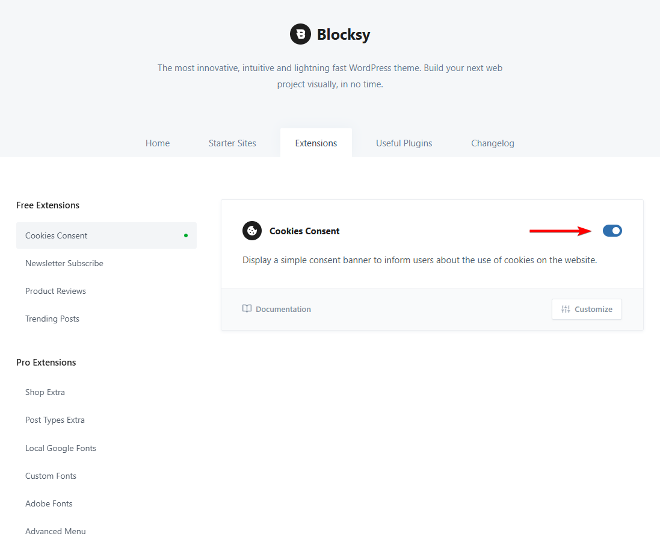Select Cookies Consent in the sidebar
Image resolution: width=660 pixels, height=545 pixels.
click(x=57, y=235)
